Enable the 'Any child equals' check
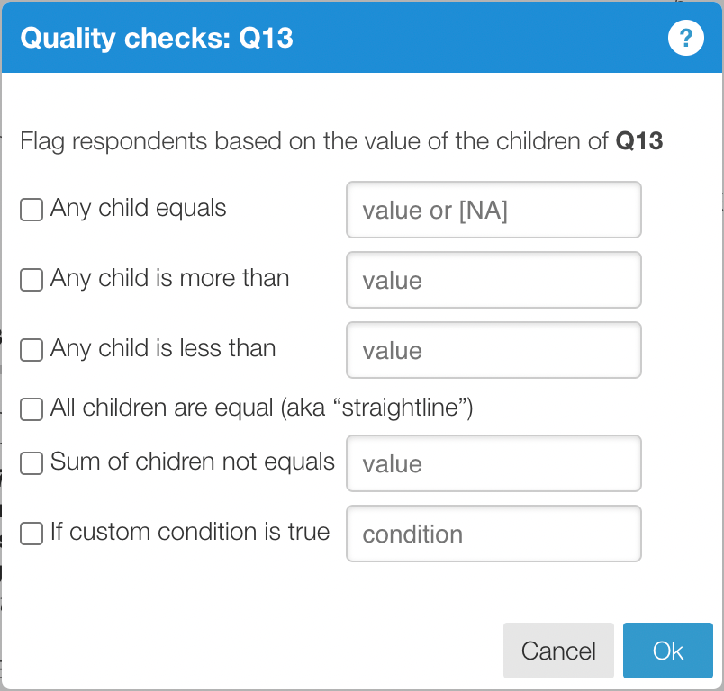724x691 pixels. (x=31, y=209)
